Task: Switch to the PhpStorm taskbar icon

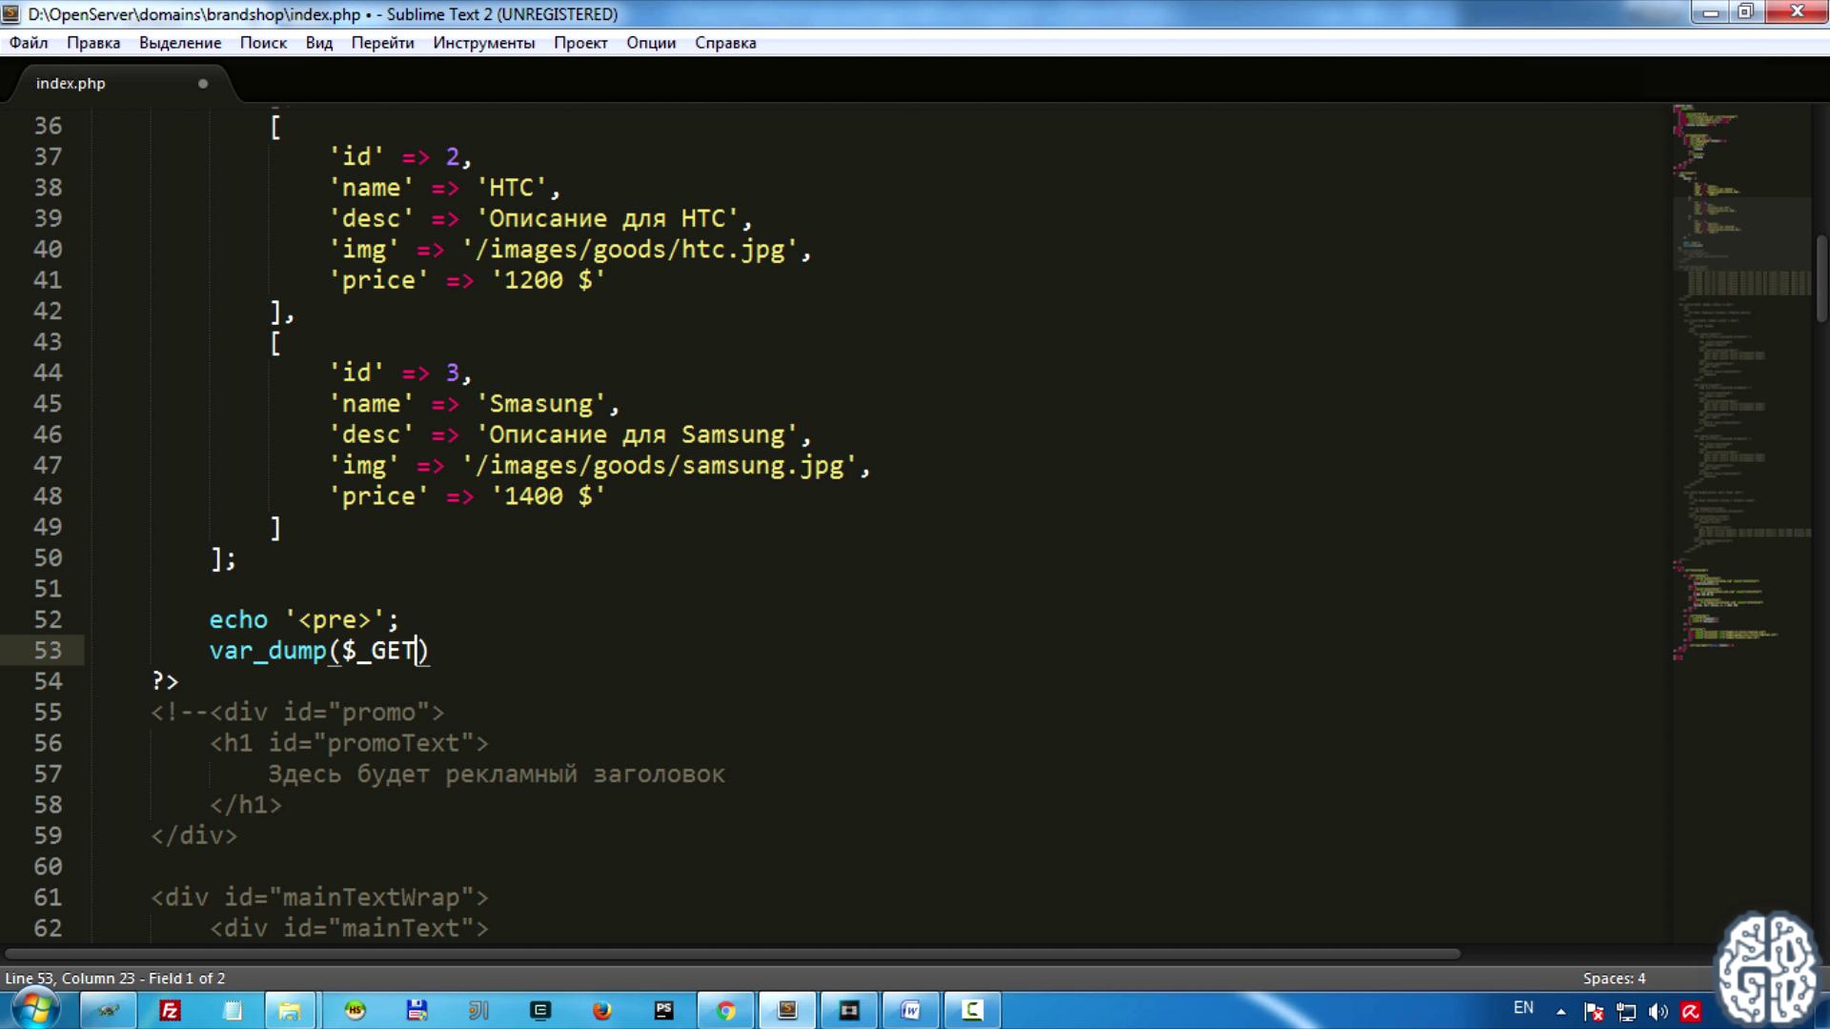Action: pos(663,1010)
